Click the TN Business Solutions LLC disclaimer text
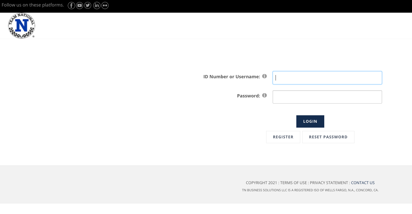Image resolution: width=412 pixels, height=214 pixels. 310,190
